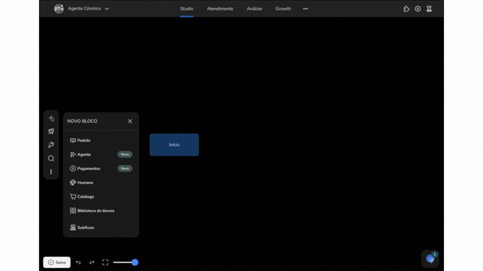The width and height of the screenshot is (483, 271).
Task: Click the undo arrow
Action: pos(78,263)
